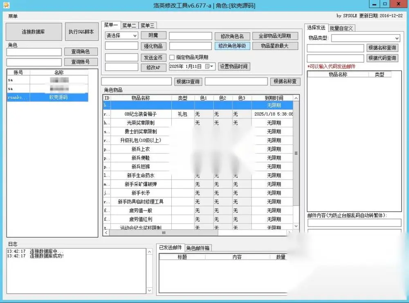Open the 物品类型 dropdown
The height and width of the screenshot is (303, 409).
click(x=365, y=38)
